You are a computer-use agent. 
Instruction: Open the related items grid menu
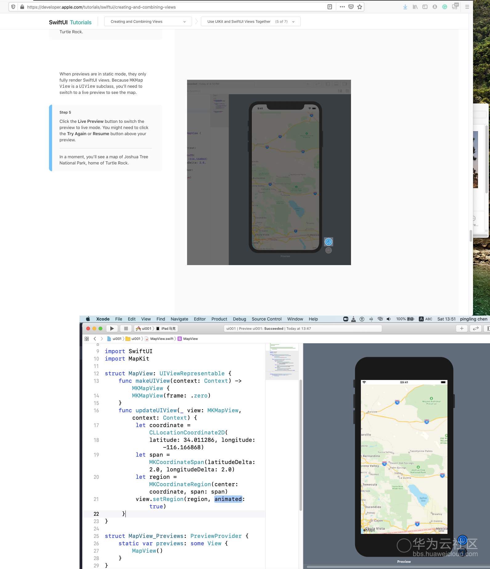pos(87,339)
